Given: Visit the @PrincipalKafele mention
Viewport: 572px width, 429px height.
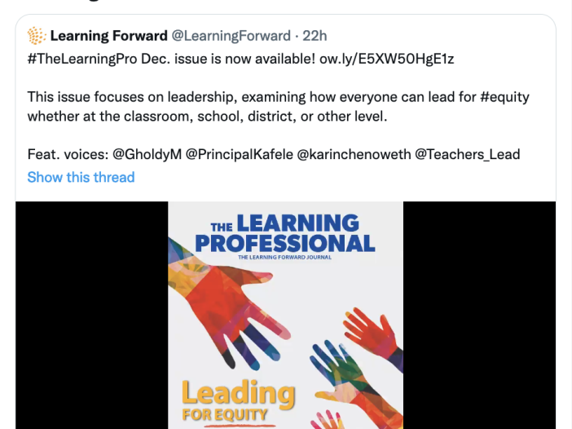Looking at the screenshot, I should (240, 154).
